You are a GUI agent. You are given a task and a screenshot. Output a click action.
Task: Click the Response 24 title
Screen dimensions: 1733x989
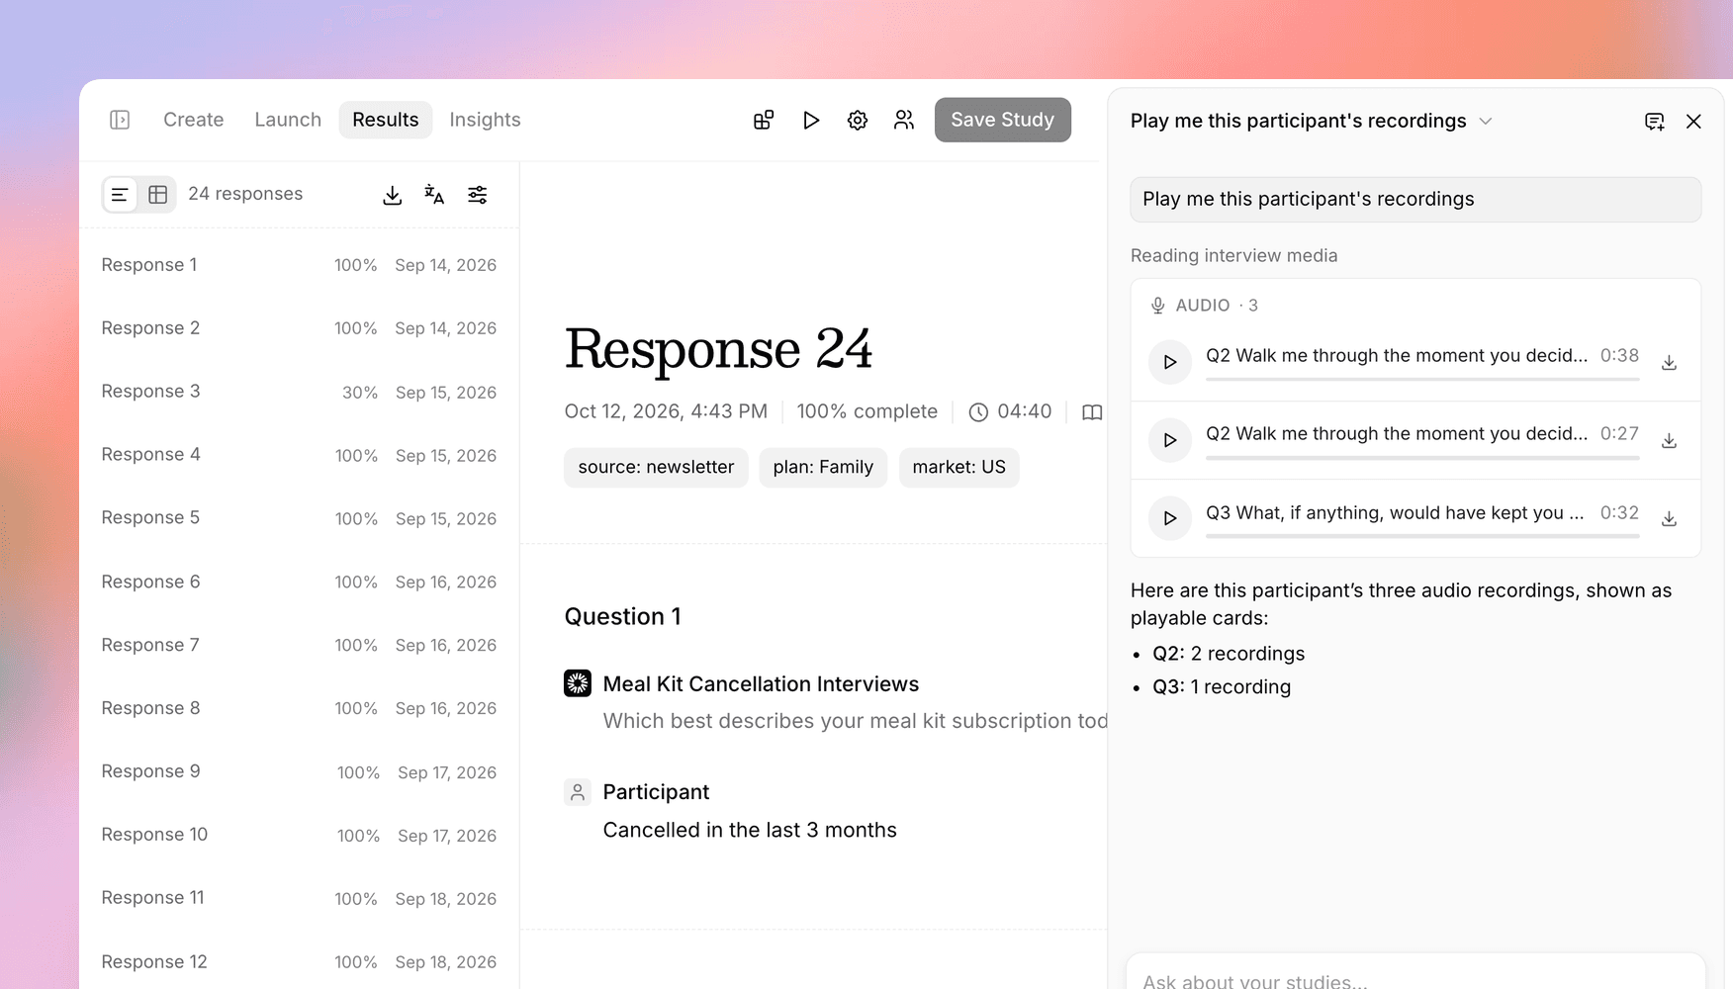click(x=718, y=349)
